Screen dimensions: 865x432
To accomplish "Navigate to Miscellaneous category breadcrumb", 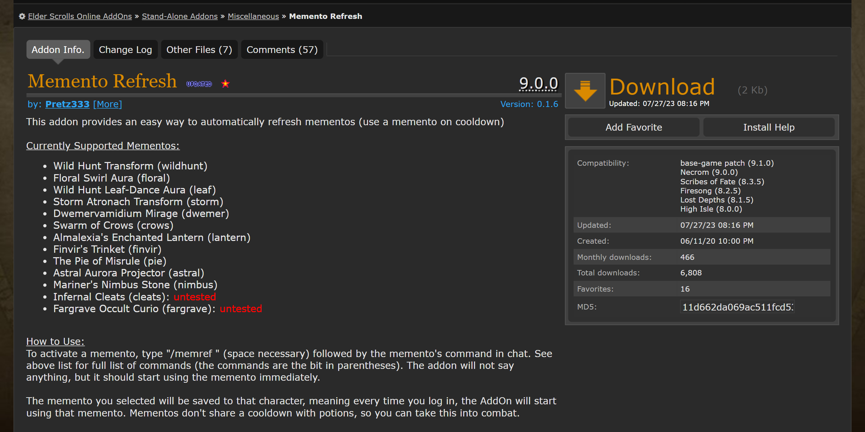I will coord(253,16).
